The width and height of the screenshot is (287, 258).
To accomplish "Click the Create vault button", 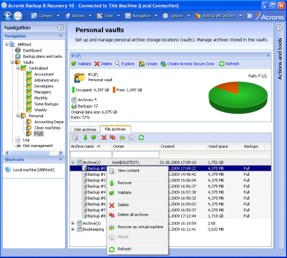I will pyautogui.click(x=148, y=64).
